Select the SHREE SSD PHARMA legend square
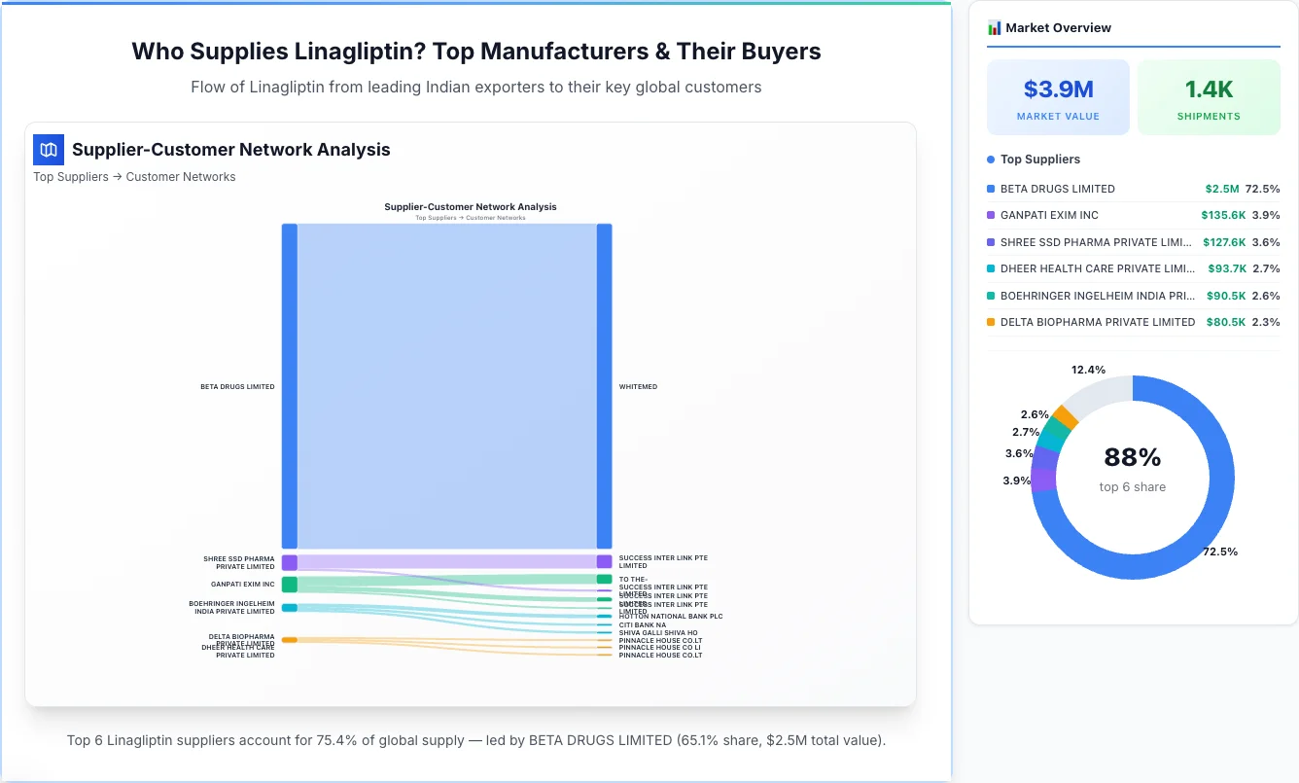Image resolution: width=1299 pixels, height=783 pixels. click(x=989, y=242)
